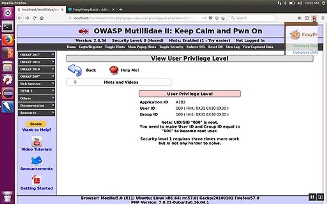The width and height of the screenshot is (327, 204).
Task: Click the red Help Me button icon
Action: point(114,70)
